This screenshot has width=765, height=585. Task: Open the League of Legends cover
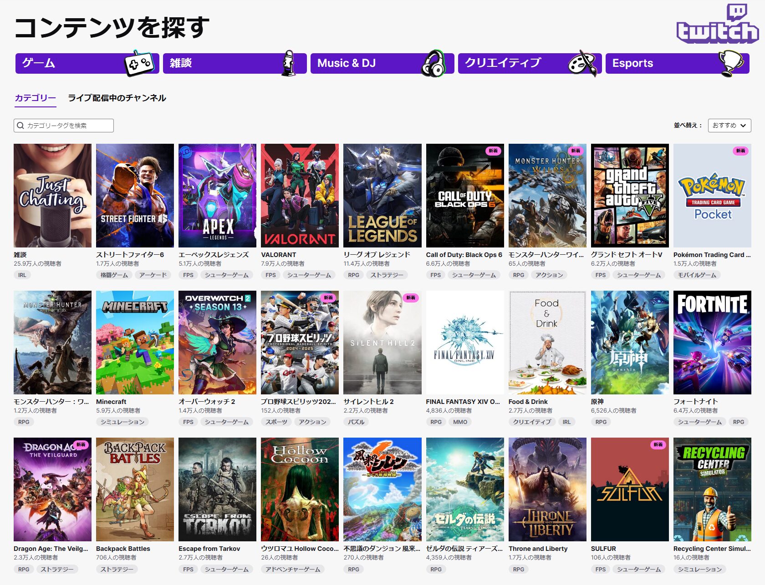382,196
